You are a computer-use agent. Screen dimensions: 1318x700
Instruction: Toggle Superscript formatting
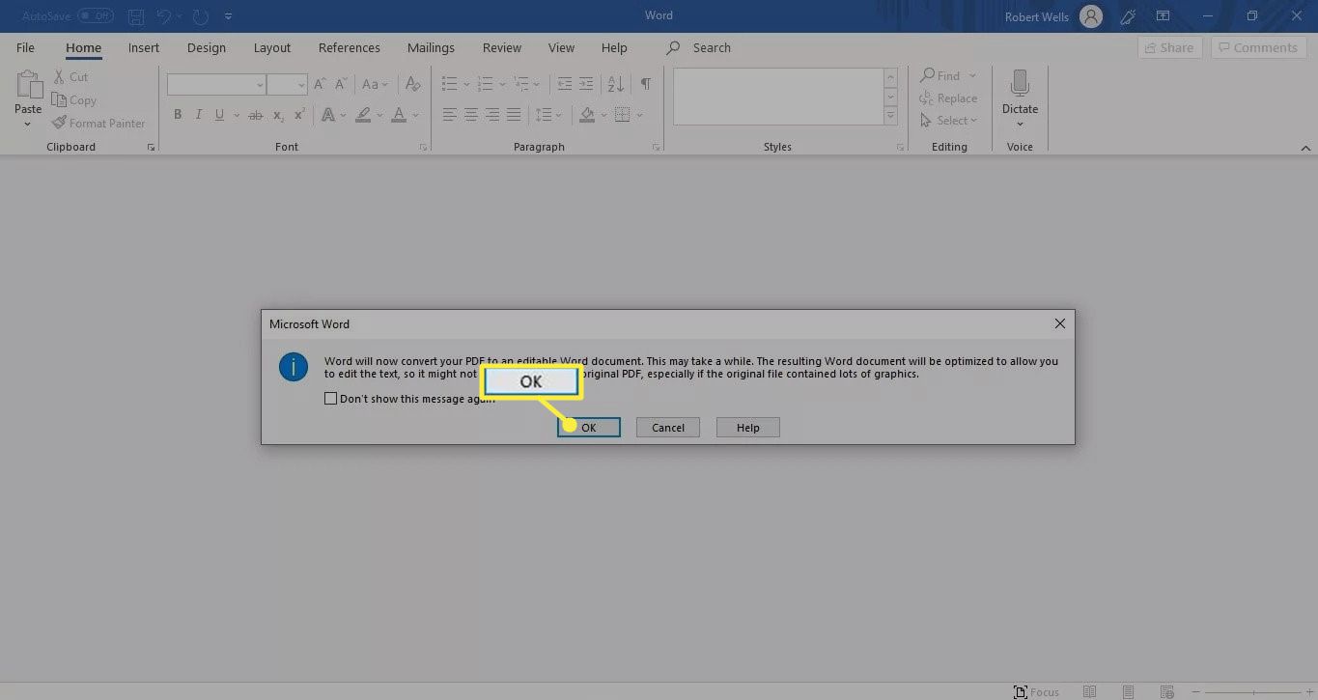pos(299,115)
